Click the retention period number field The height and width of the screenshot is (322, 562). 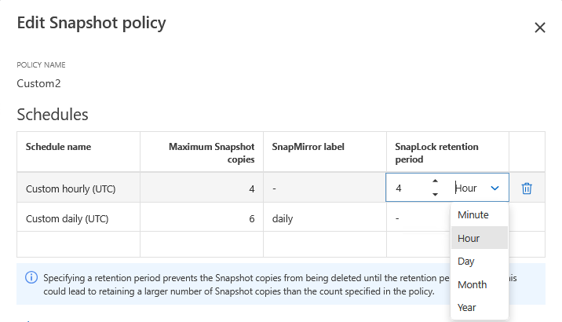point(408,188)
